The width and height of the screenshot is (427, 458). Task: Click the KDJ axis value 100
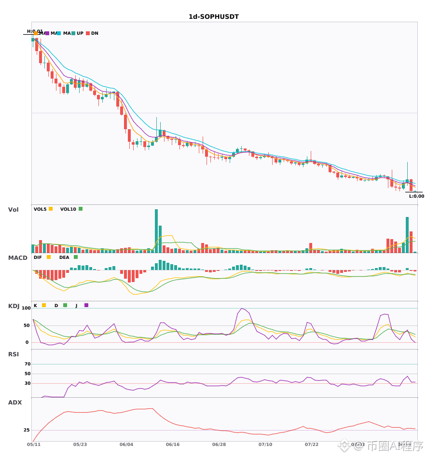tap(26, 308)
